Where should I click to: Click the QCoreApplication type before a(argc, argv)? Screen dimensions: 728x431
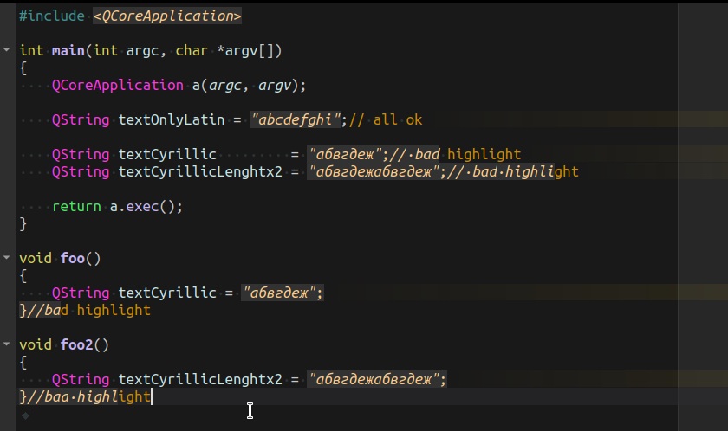[x=117, y=85]
